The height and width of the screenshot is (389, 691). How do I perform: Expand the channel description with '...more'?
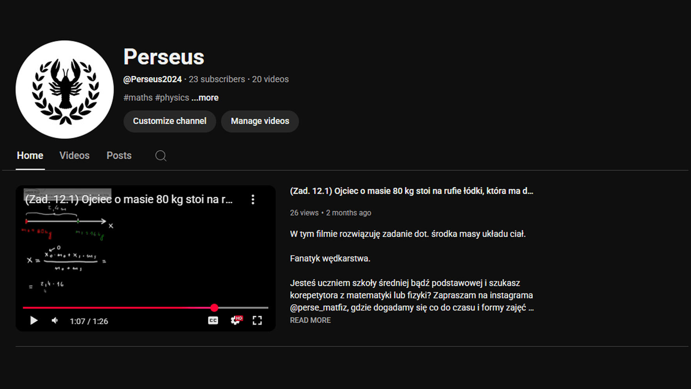205,98
